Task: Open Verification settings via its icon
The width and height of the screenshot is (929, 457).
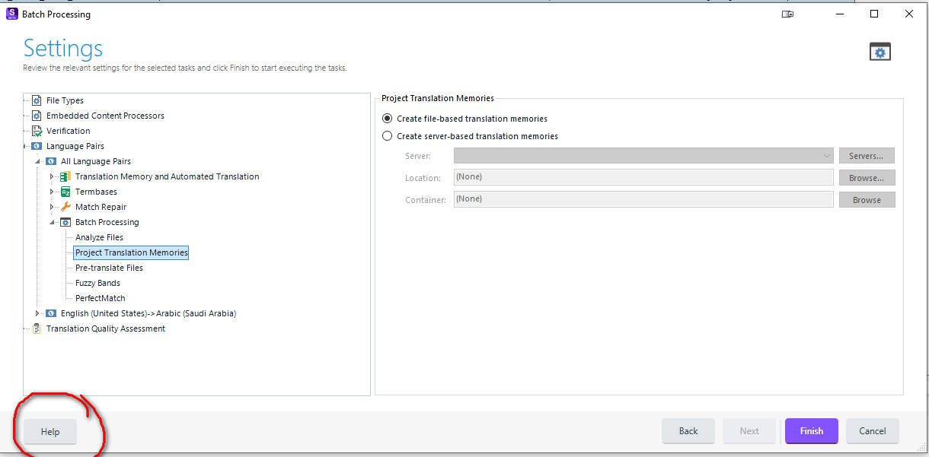Action: point(35,130)
